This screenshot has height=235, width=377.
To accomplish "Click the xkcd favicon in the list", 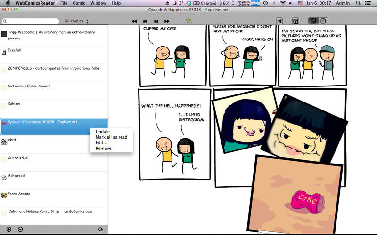I will tap(4, 142).
